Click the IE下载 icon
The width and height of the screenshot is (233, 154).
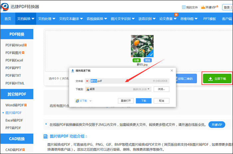coord(77,101)
